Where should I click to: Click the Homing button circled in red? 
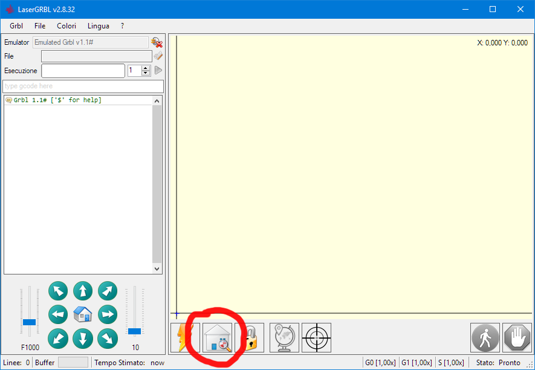coord(218,337)
